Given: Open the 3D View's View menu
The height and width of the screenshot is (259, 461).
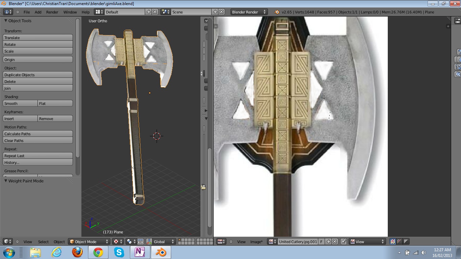Looking at the screenshot, I should (x=28, y=241).
